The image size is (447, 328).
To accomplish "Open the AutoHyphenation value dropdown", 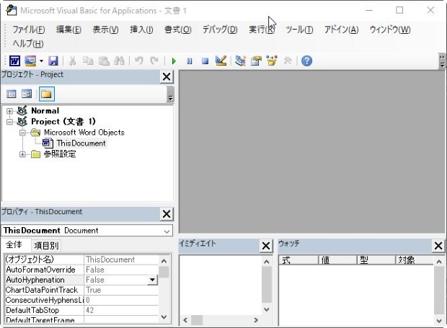I will click(x=153, y=280).
